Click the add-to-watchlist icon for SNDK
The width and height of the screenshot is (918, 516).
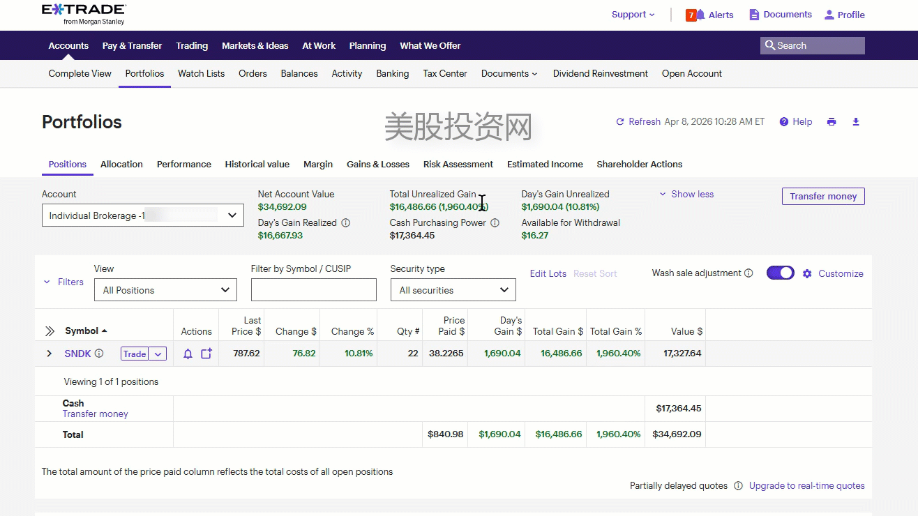coord(206,354)
